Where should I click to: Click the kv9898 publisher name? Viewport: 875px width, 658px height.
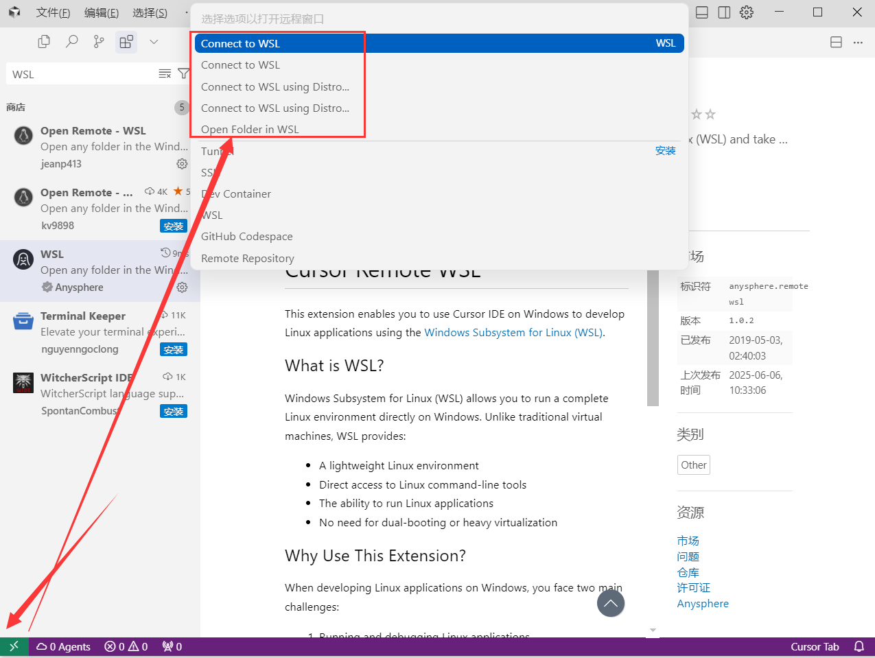[x=58, y=226]
